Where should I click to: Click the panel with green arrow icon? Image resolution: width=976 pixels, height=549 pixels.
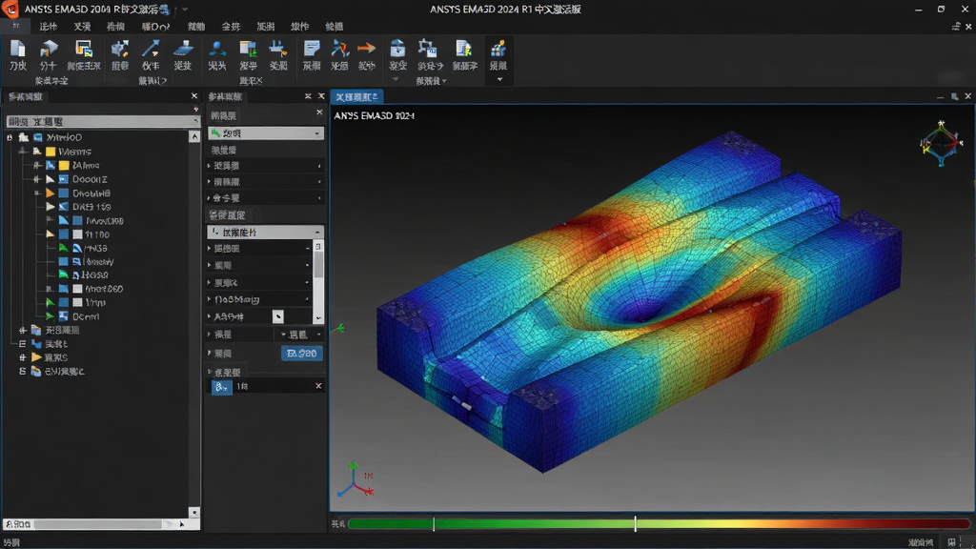pyautogui.click(x=248, y=50)
